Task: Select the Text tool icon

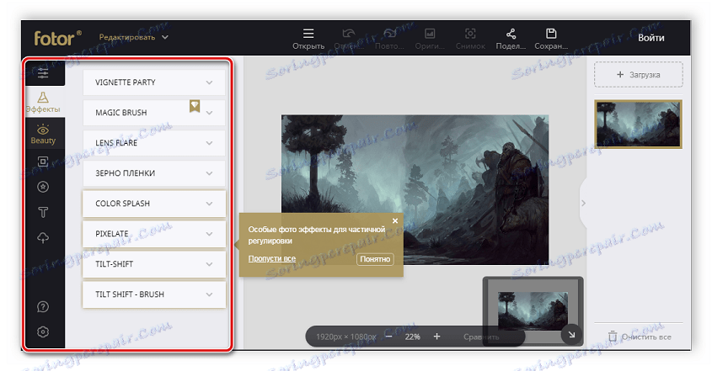Action: (43, 212)
